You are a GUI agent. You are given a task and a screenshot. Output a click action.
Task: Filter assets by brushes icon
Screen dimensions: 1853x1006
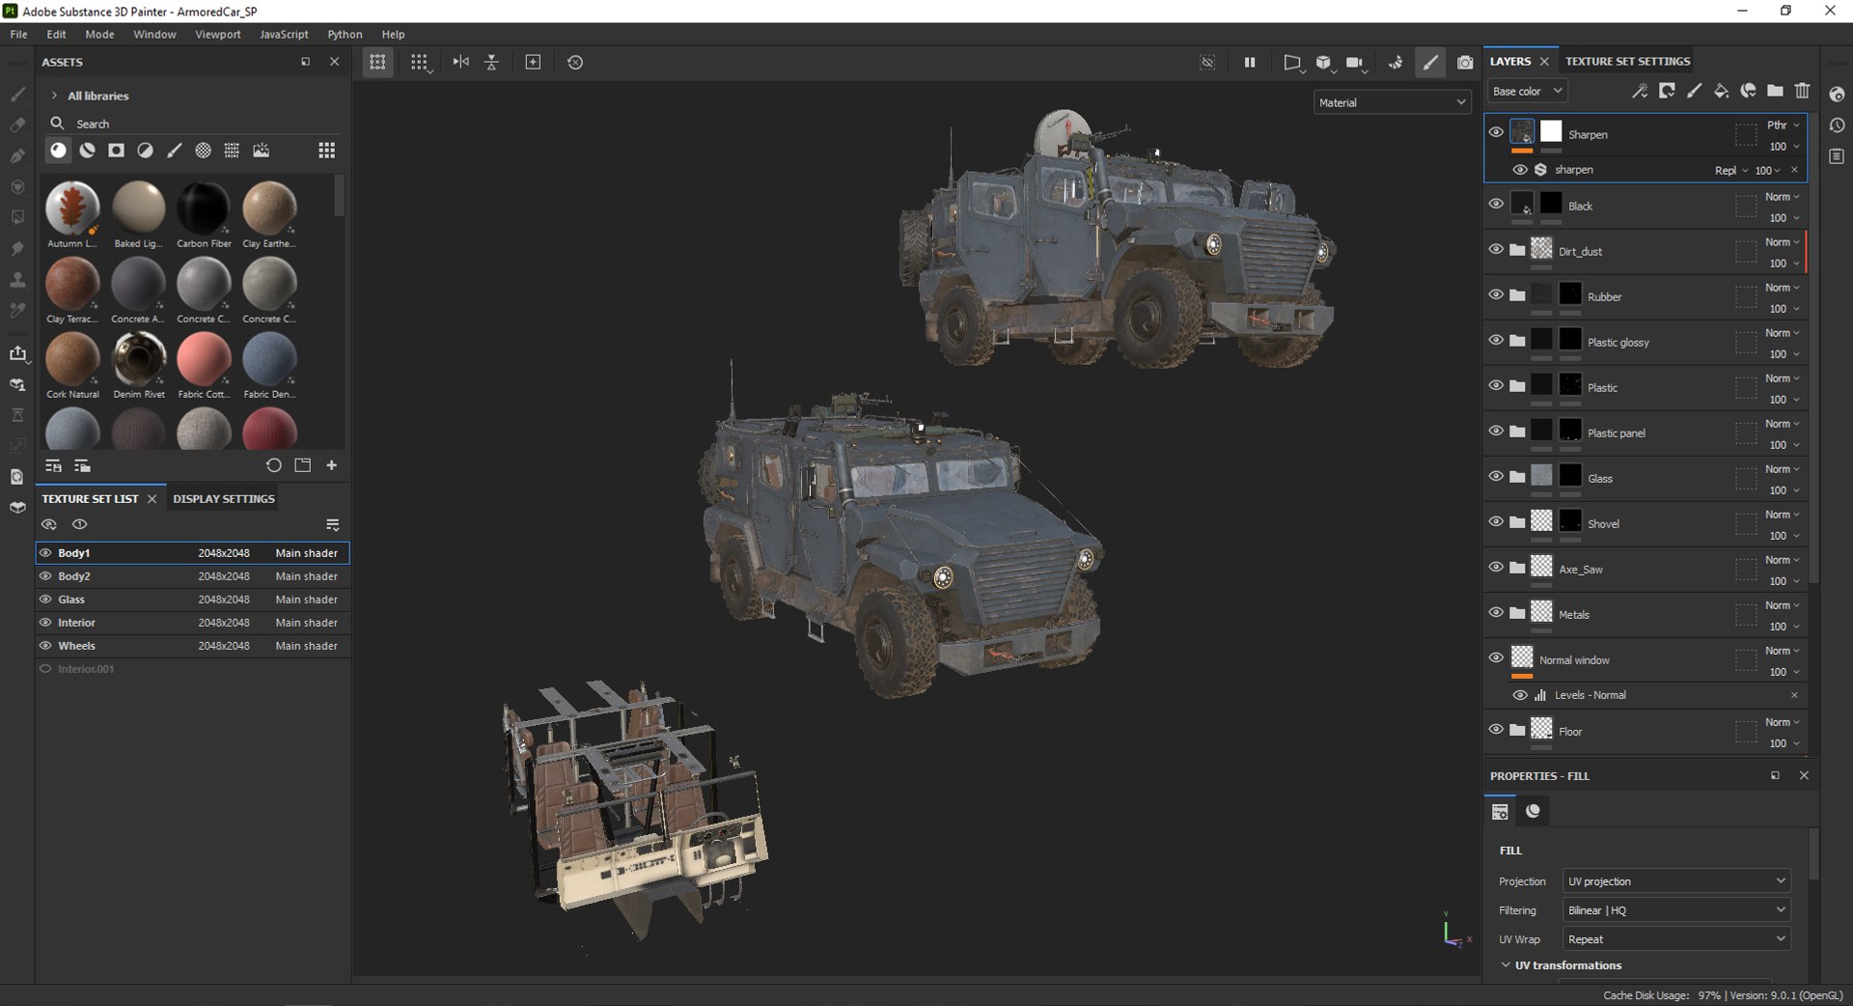pos(175,150)
